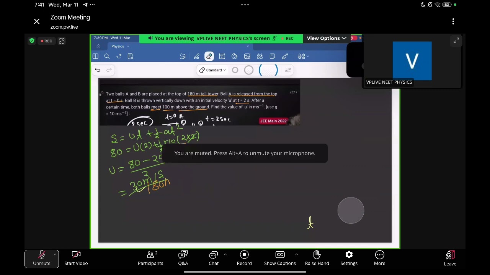Open search in the shared notebook

[x=107, y=57]
